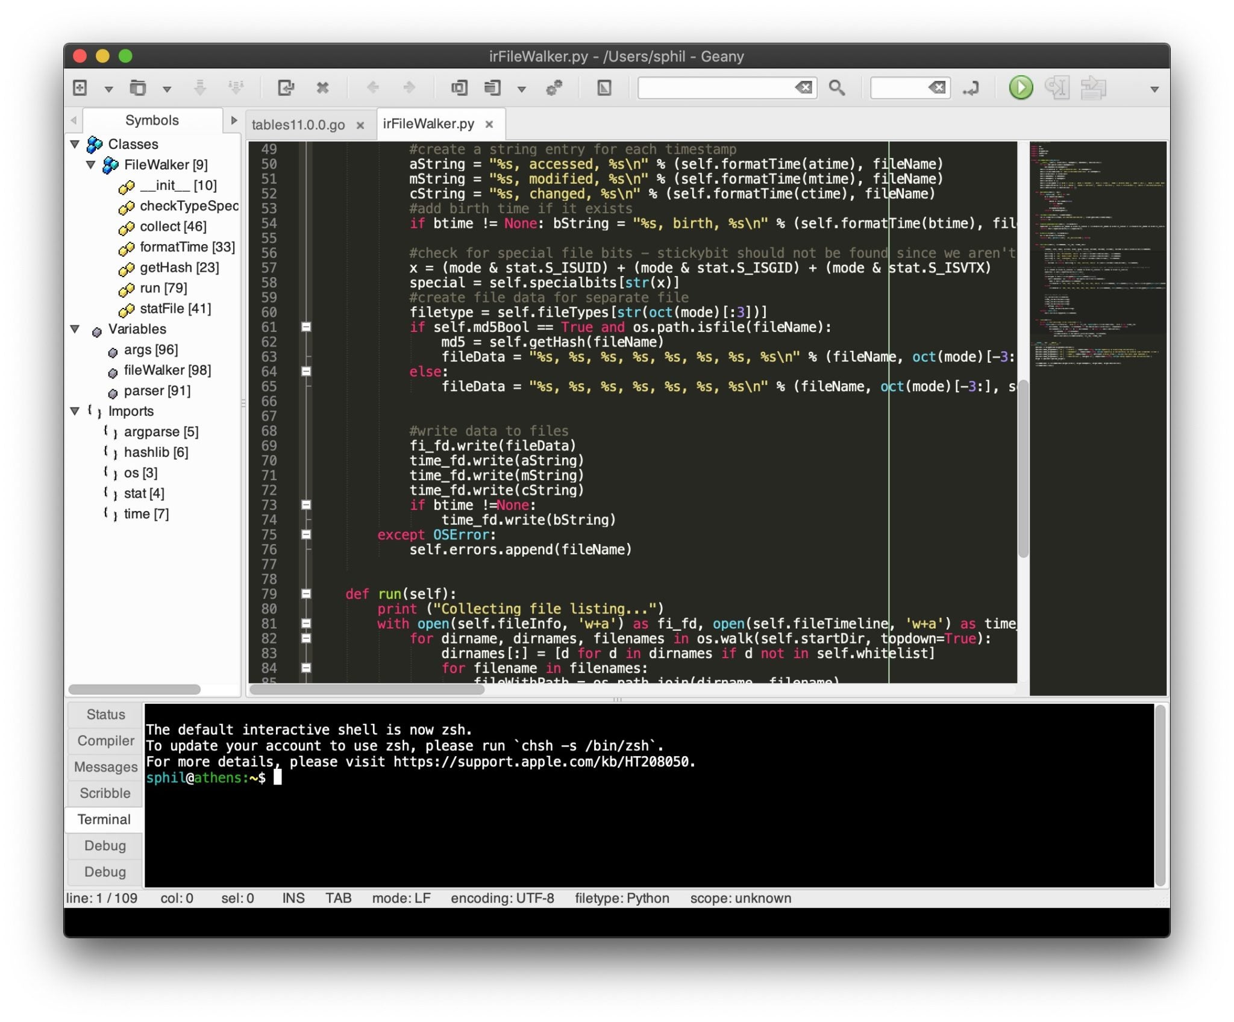Show the Messages panel

pyautogui.click(x=106, y=766)
